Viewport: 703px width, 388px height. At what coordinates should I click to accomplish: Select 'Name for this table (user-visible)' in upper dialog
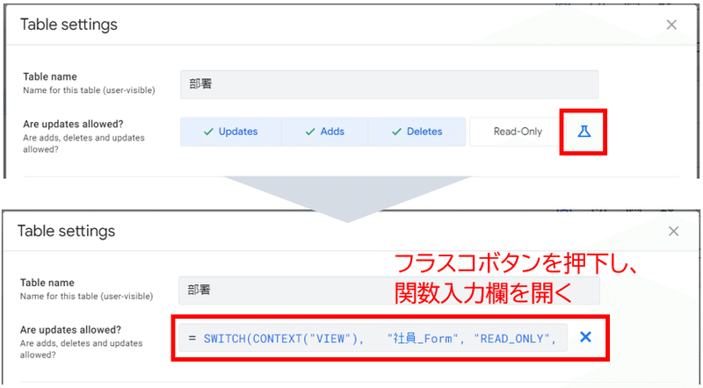coord(89,90)
